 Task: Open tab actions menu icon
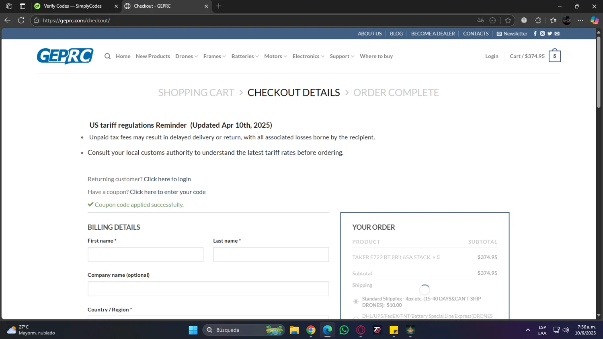[23, 6]
